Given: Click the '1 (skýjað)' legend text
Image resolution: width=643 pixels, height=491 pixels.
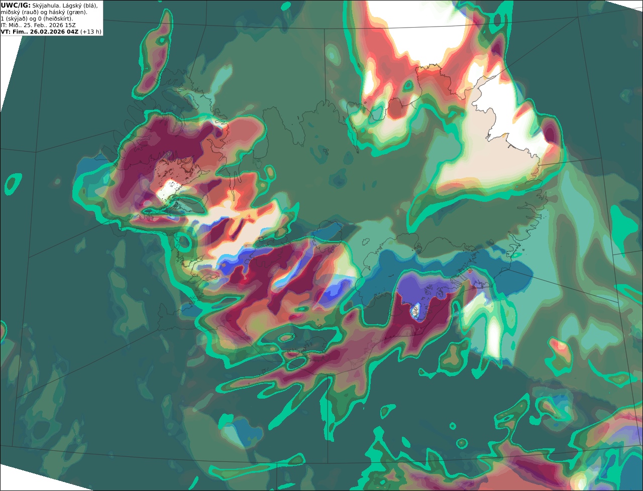Looking at the screenshot, I should coord(14,19).
